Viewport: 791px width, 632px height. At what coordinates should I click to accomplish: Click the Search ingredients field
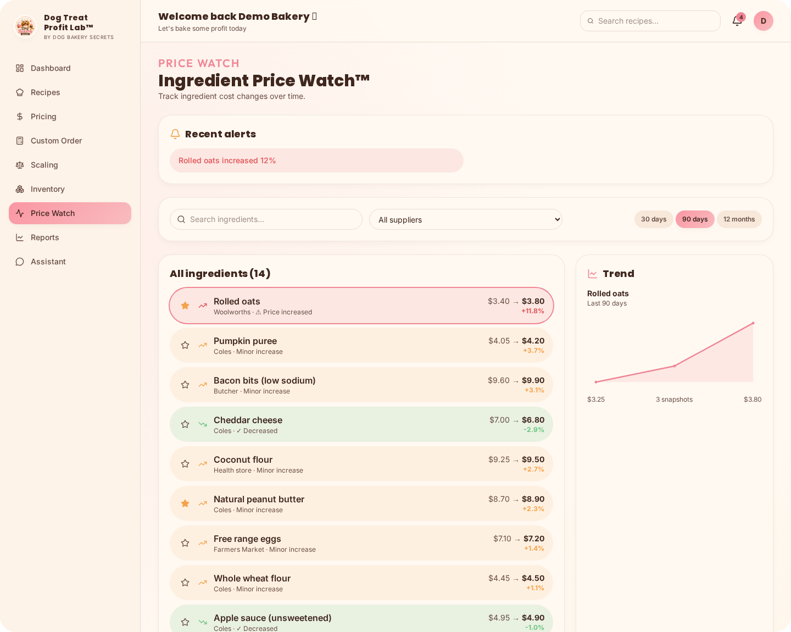266,219
